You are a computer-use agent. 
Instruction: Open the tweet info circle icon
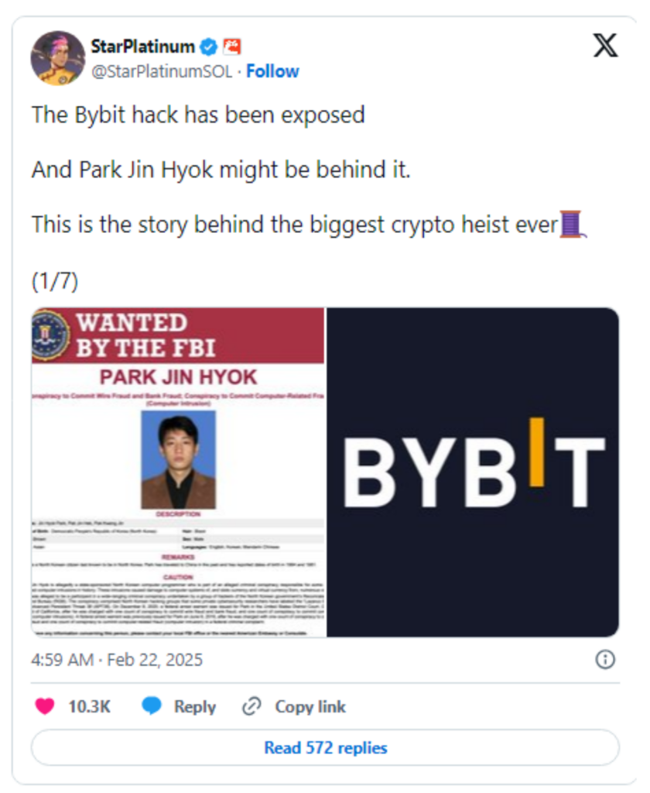(x=605, y=660)
